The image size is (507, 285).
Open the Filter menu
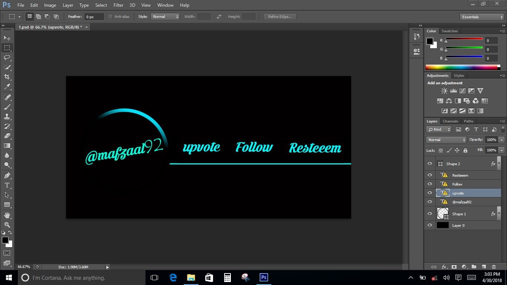pos(118,5)
